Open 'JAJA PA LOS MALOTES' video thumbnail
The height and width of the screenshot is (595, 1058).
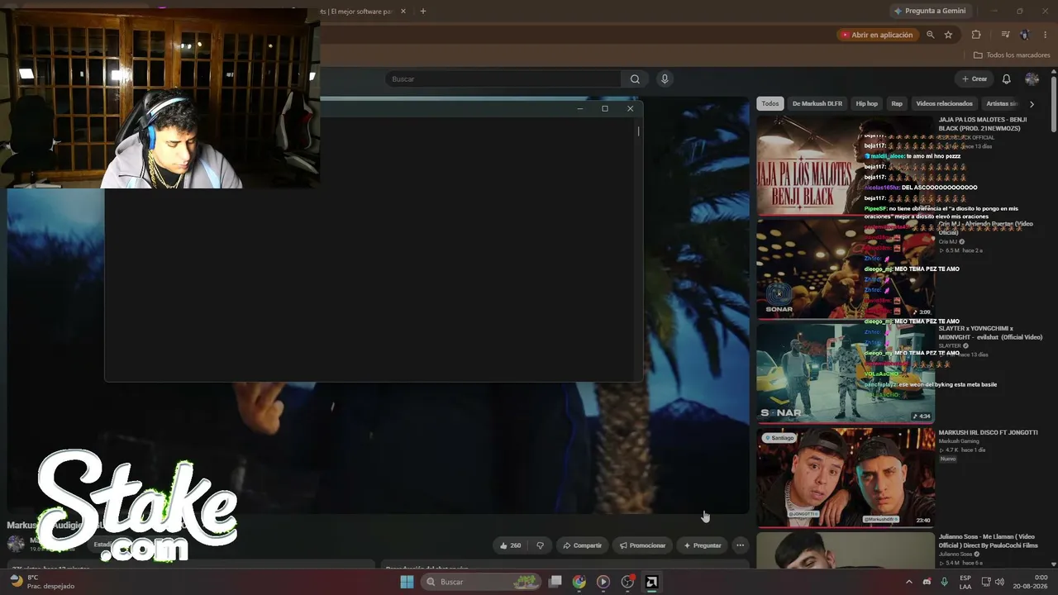[x=846, y=165]
